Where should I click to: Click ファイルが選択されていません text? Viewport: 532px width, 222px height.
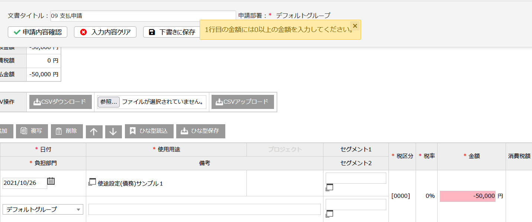(164, 102)
